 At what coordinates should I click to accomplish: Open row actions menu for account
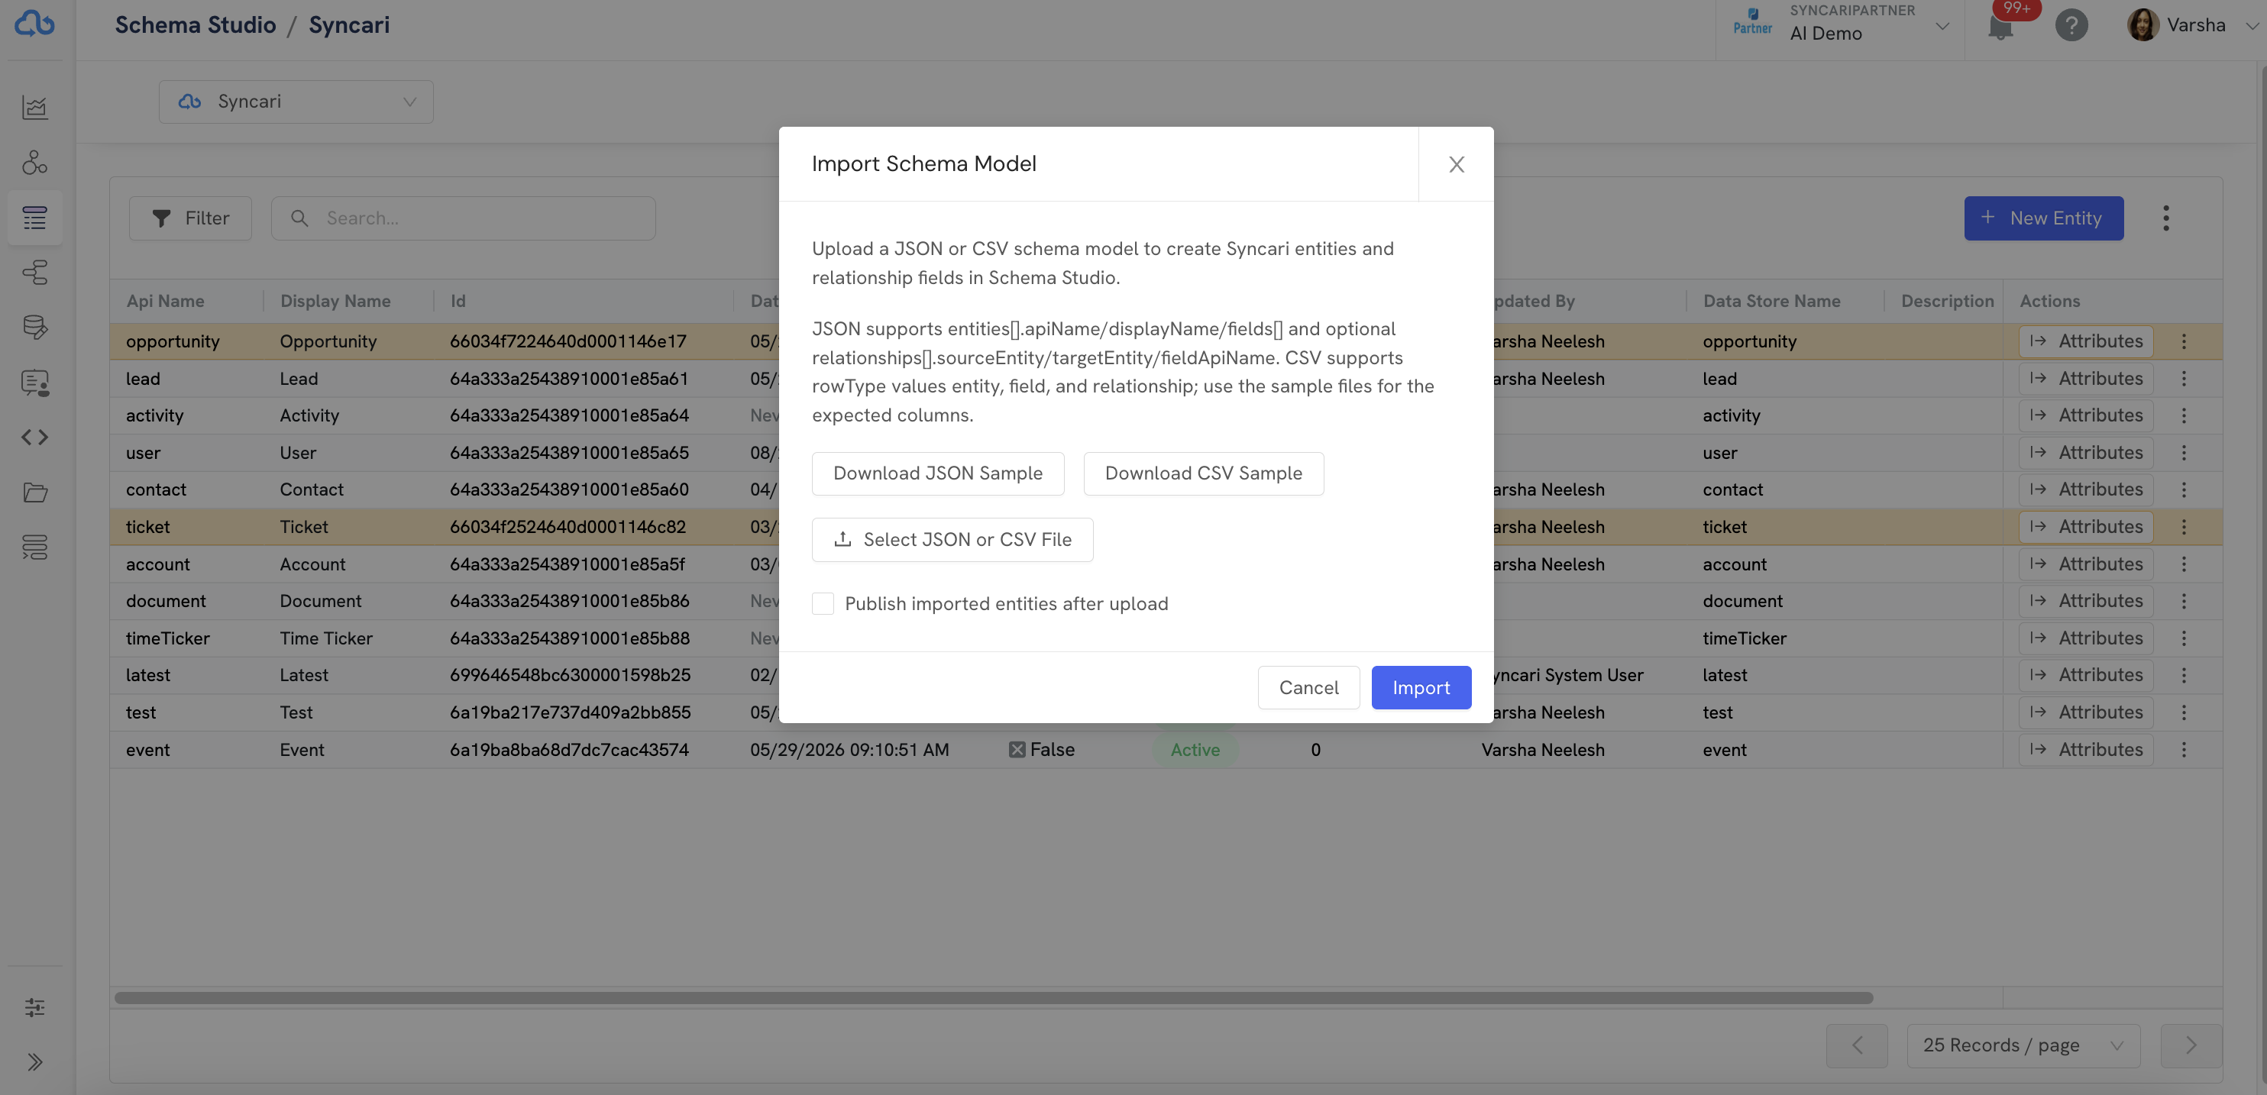coord(2184,564)
